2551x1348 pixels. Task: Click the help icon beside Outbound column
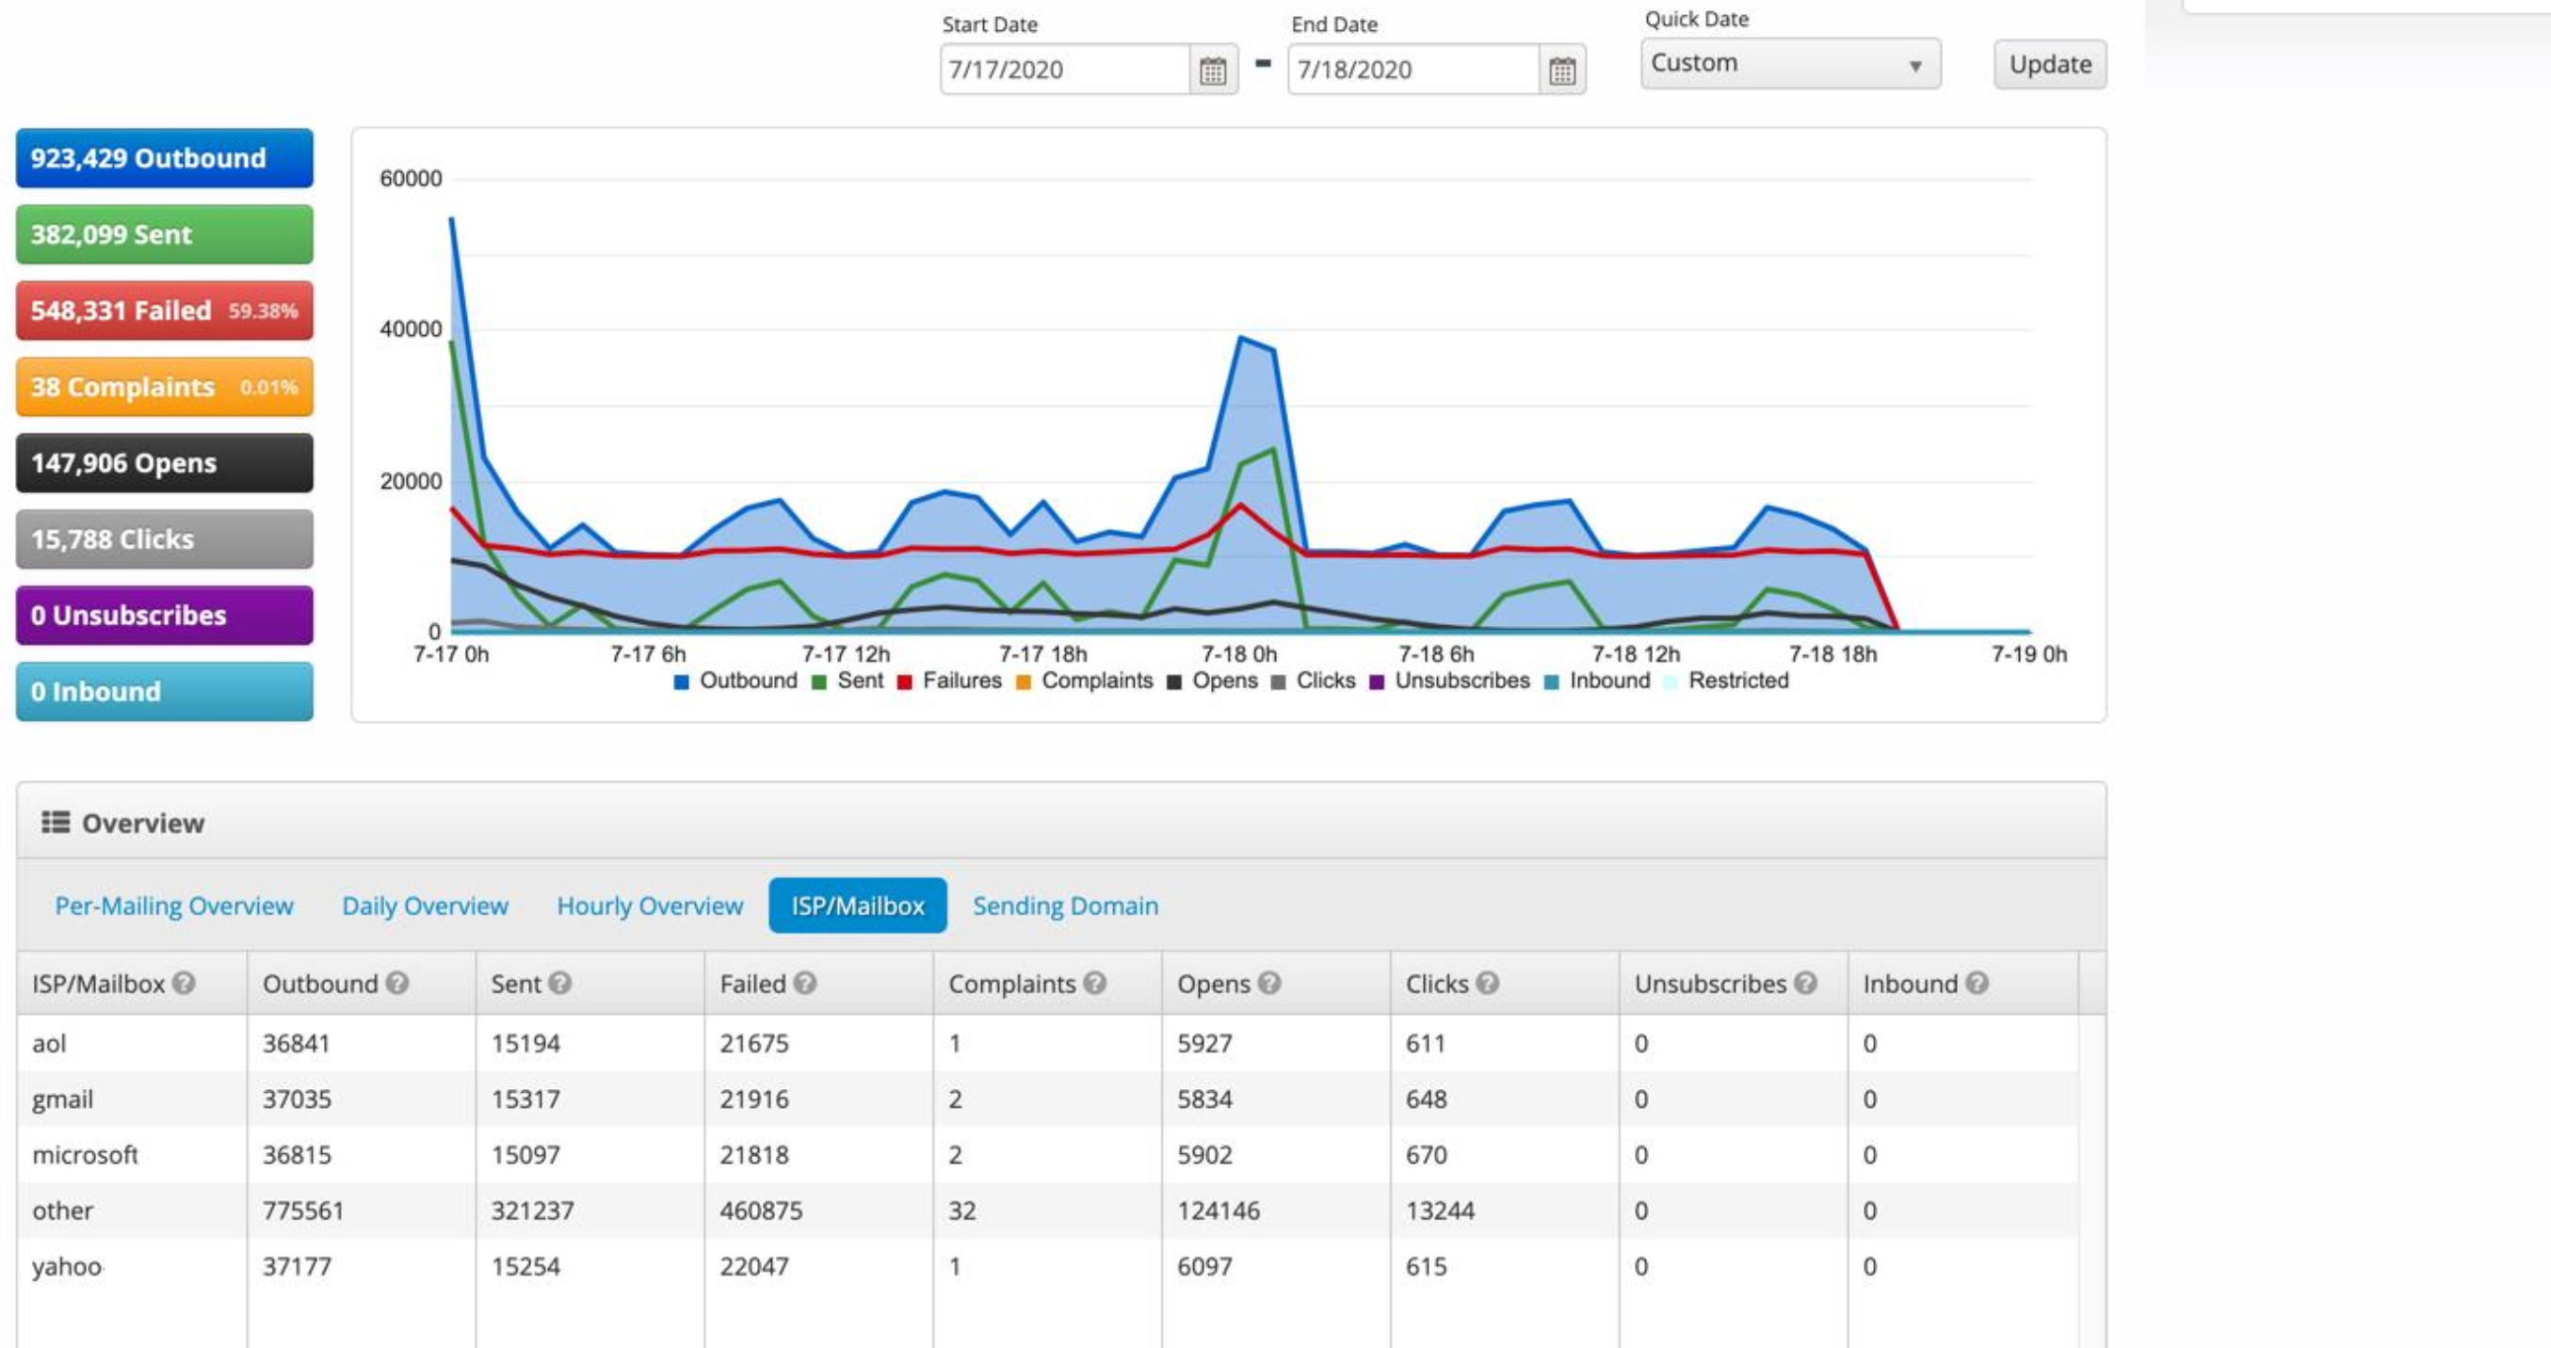click(397, 983)
